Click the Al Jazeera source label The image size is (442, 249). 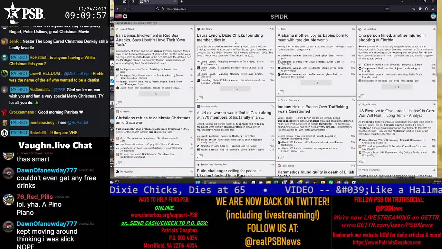coord(125,112)
